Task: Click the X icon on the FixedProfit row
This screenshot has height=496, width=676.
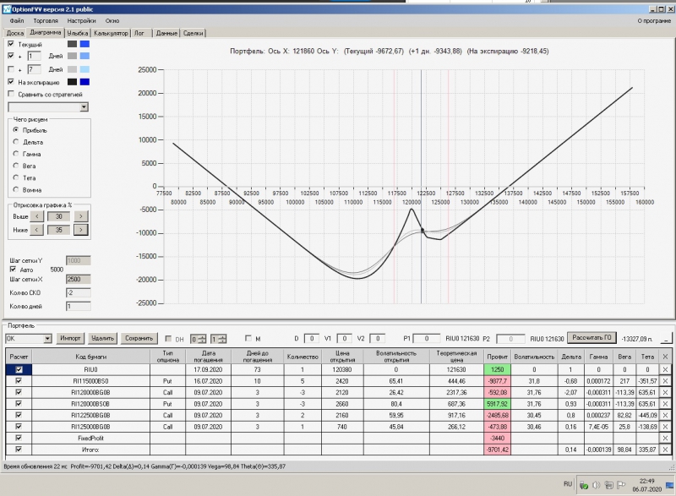Action: (x=665, y=439)
